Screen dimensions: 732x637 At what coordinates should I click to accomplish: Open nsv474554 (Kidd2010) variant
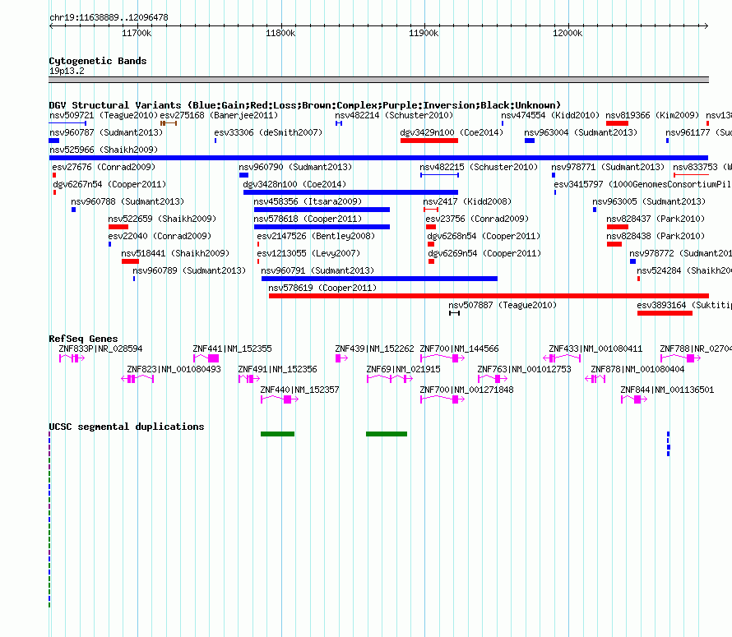pos(550,115)
